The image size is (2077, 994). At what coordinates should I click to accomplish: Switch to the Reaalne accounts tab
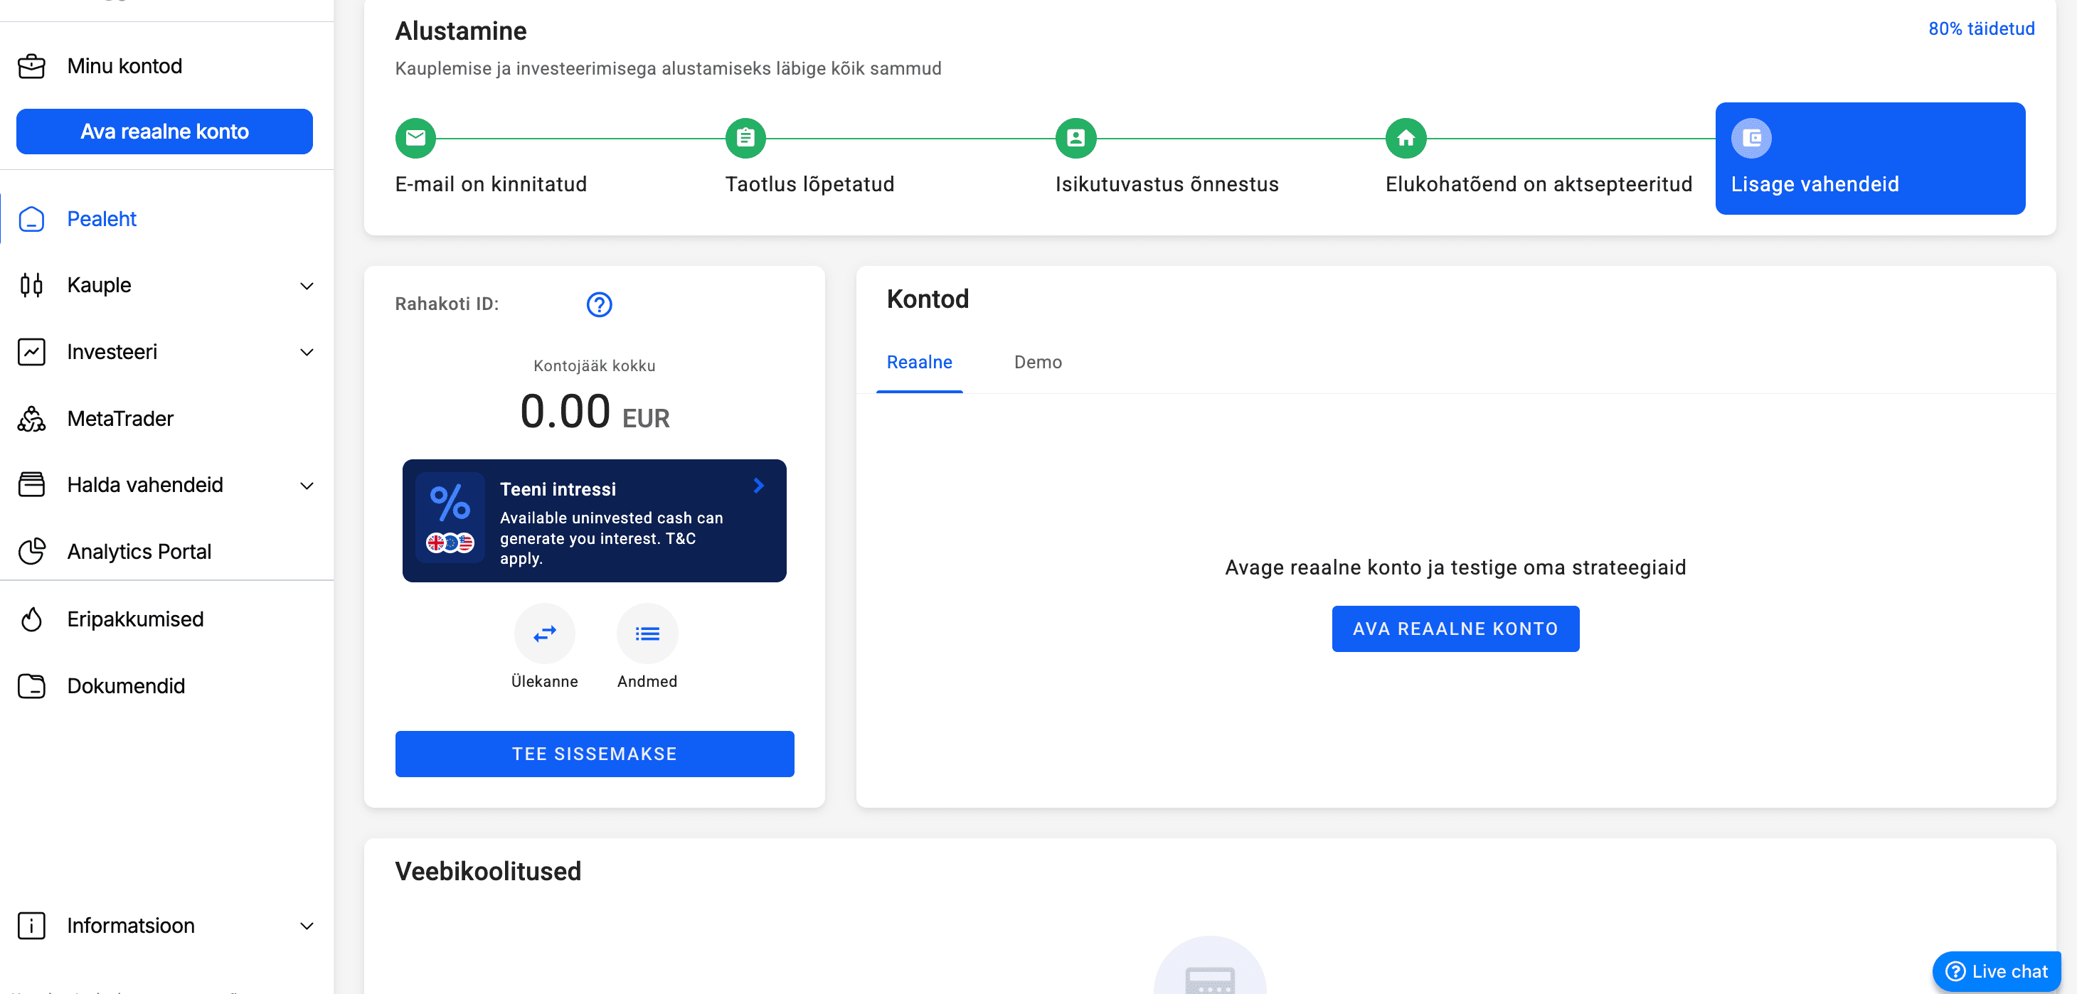[x=919, y=363]
